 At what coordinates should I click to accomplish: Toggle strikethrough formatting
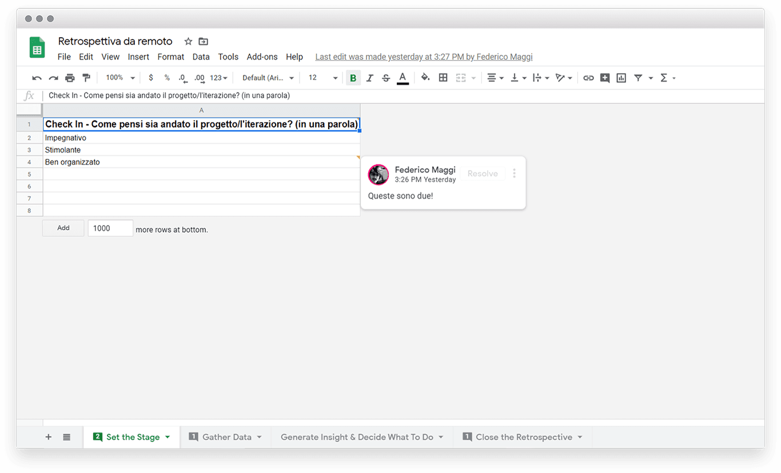click(x=386, y=78)
